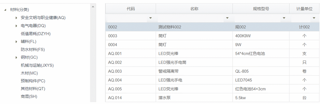
Task: Expand the 安全文明与职业健康(AQ) category arrow
Action: point(16,18)
